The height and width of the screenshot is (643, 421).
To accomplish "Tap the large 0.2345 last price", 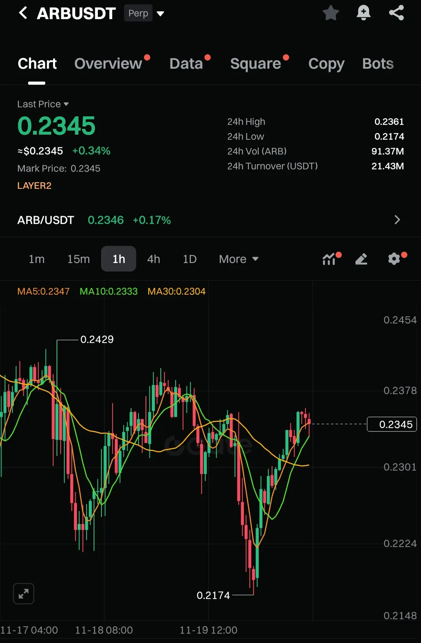I will click(57, 126).
